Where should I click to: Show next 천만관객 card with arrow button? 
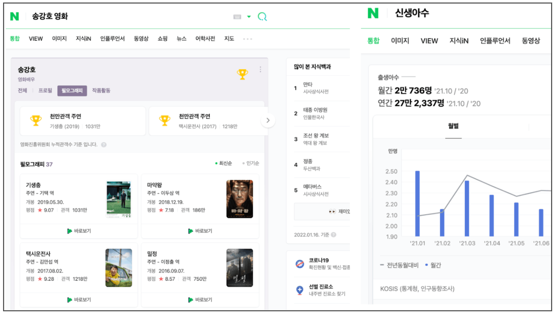[268, 121]
